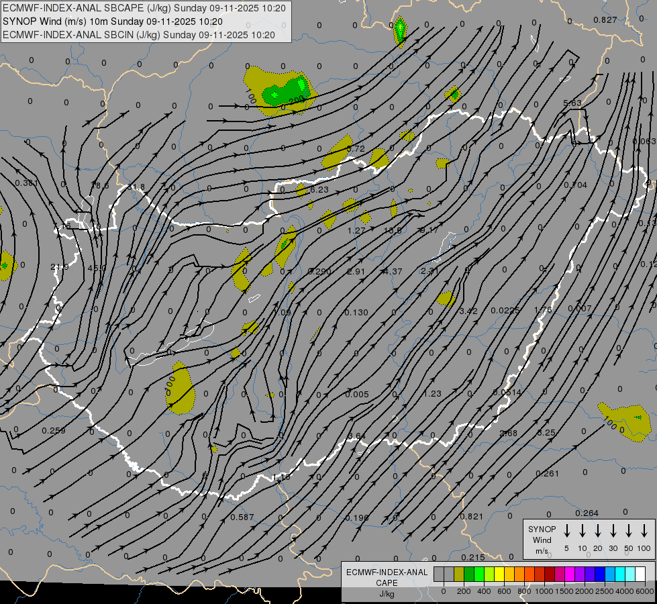
Task: Click the map value 3.42
Action: point(468,311)
